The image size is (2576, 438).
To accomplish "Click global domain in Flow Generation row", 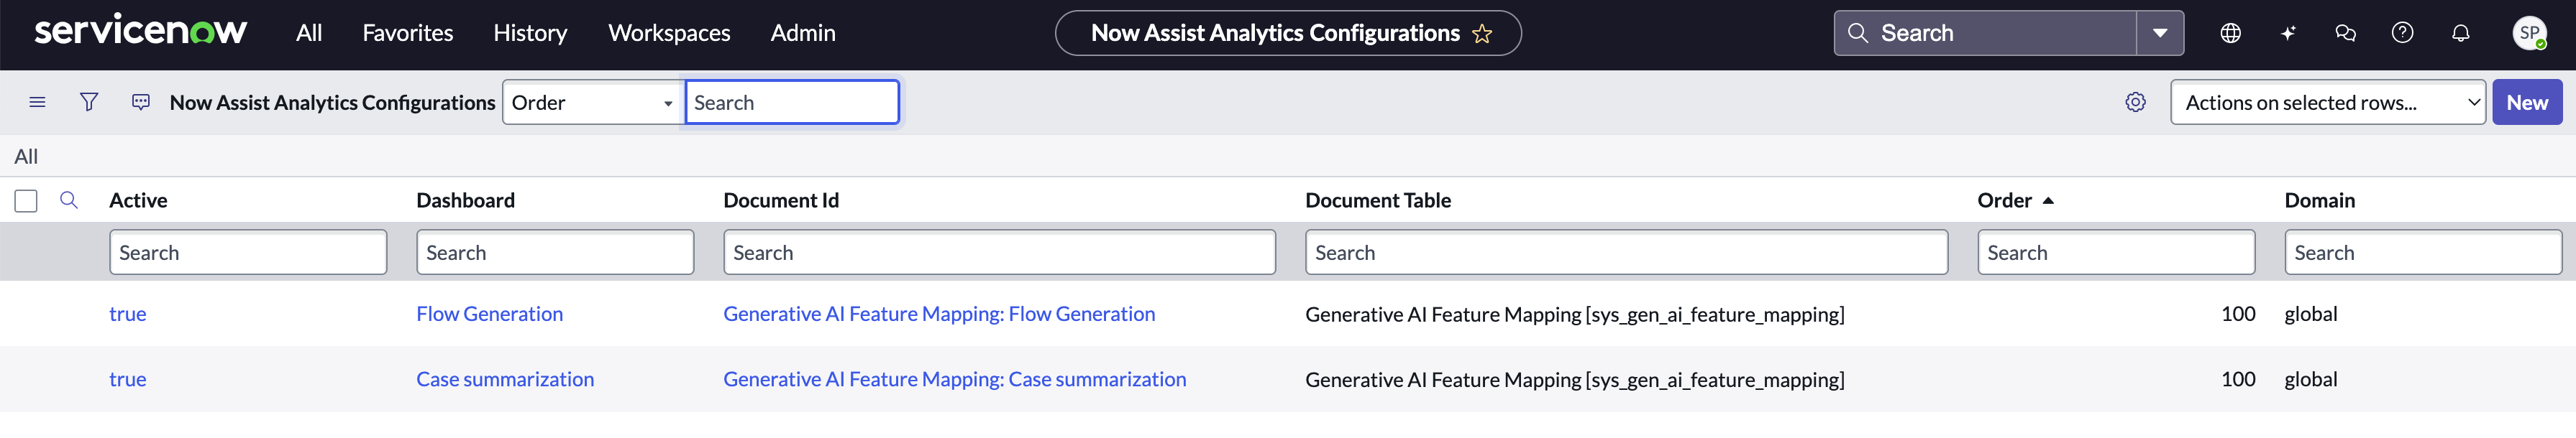I will click(x=2311, y=313).
